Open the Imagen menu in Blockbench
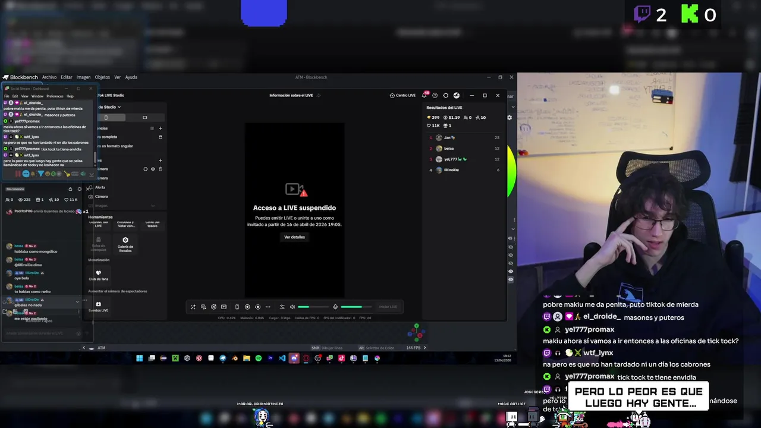 point(83,77)
